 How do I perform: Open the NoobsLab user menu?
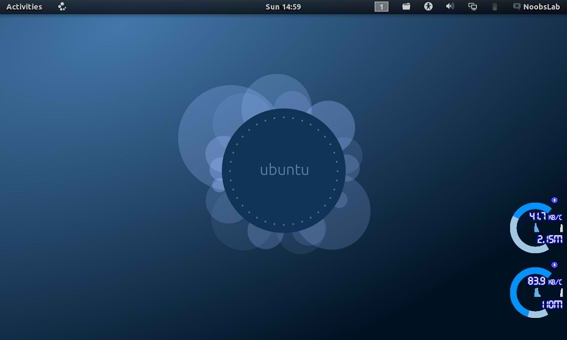tap(536, 7)
